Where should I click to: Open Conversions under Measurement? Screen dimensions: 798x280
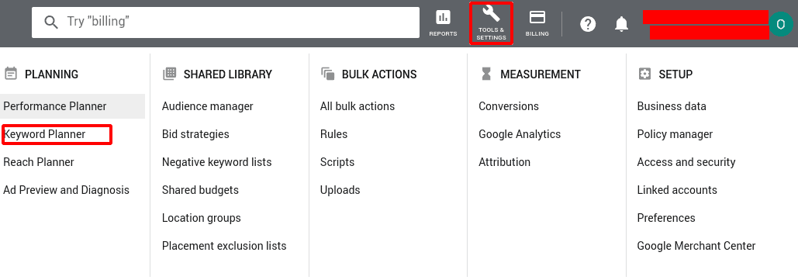tap(509, 106)
